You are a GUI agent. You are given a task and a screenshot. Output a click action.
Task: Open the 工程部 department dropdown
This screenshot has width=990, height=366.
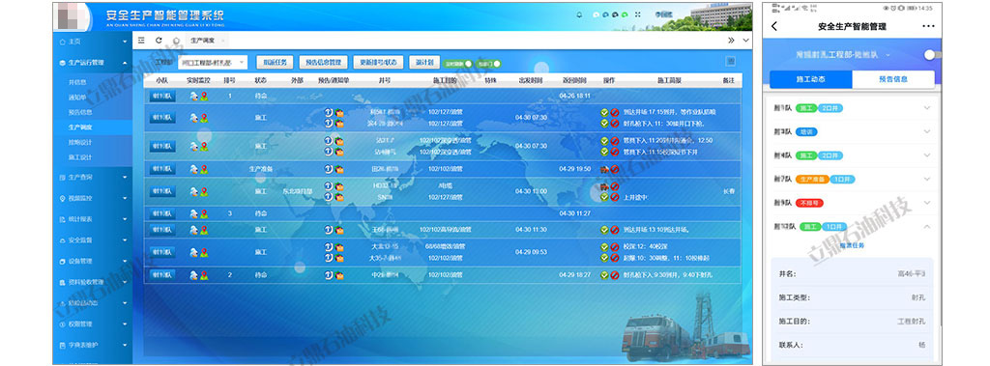click(212, 63)
